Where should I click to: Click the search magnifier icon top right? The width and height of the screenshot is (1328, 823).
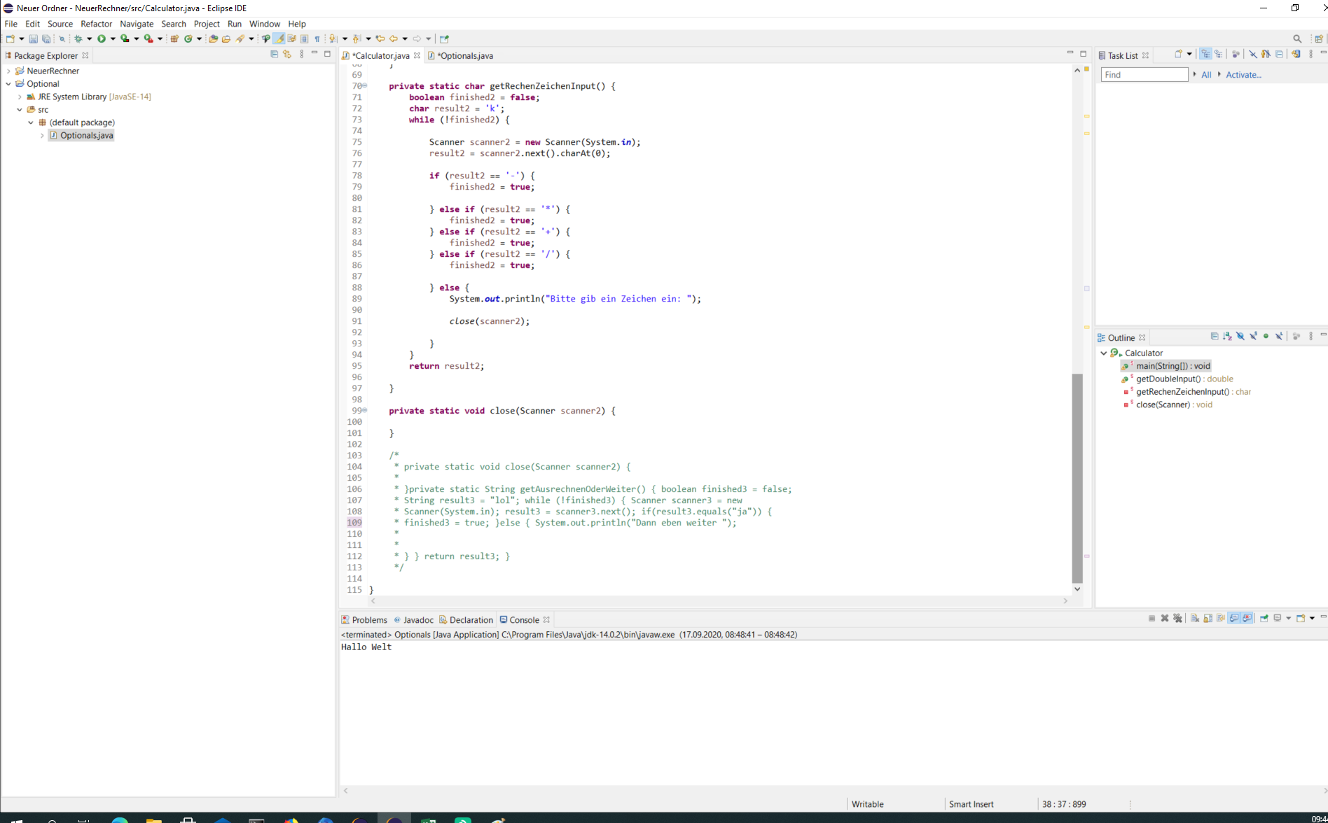1297,39
